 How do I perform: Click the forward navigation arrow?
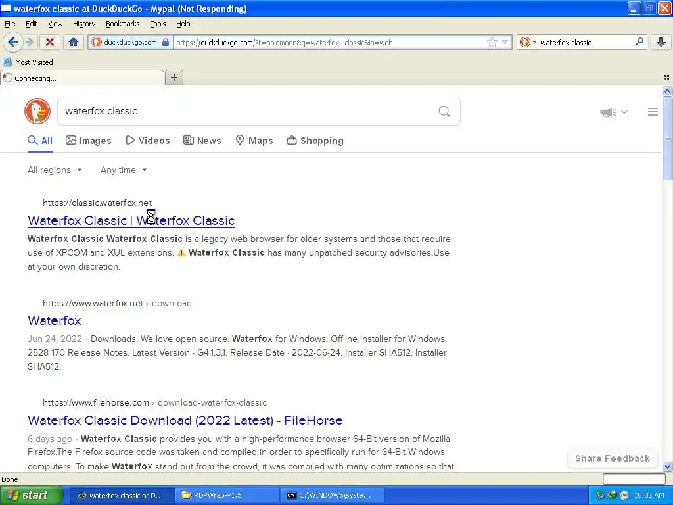pyautogui.click(x=29, y=42)
